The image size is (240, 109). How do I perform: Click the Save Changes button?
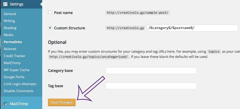point(62,102)
